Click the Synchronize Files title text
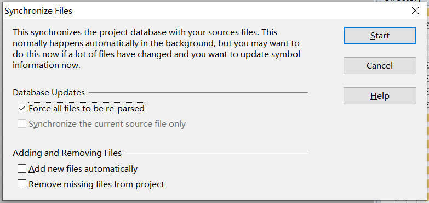 (x=38, y=11)
